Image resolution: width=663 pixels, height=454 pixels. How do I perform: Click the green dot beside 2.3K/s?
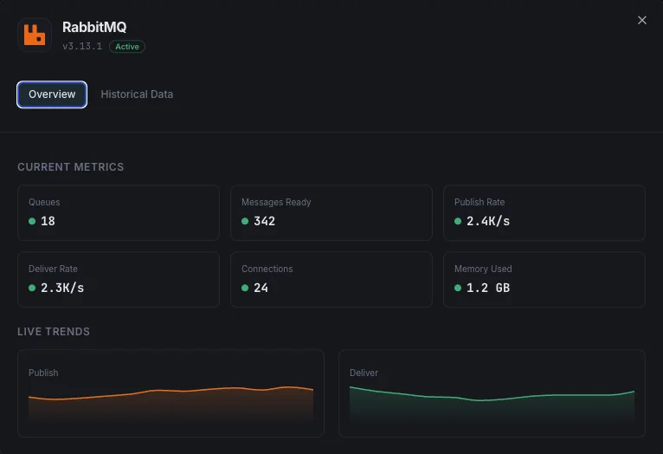point(32,288)
